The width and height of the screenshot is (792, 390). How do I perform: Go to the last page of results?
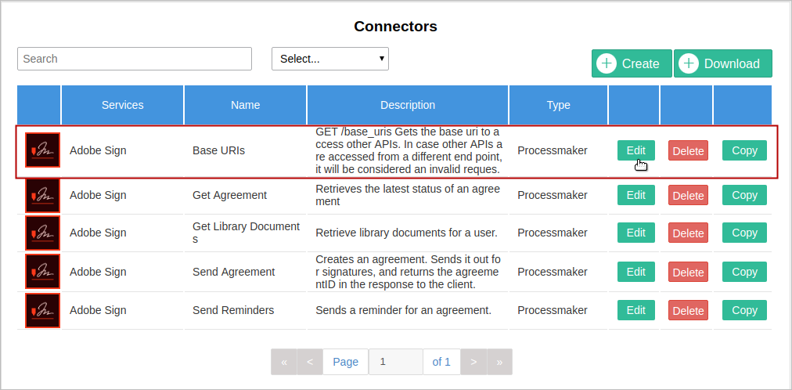point(499,362)
